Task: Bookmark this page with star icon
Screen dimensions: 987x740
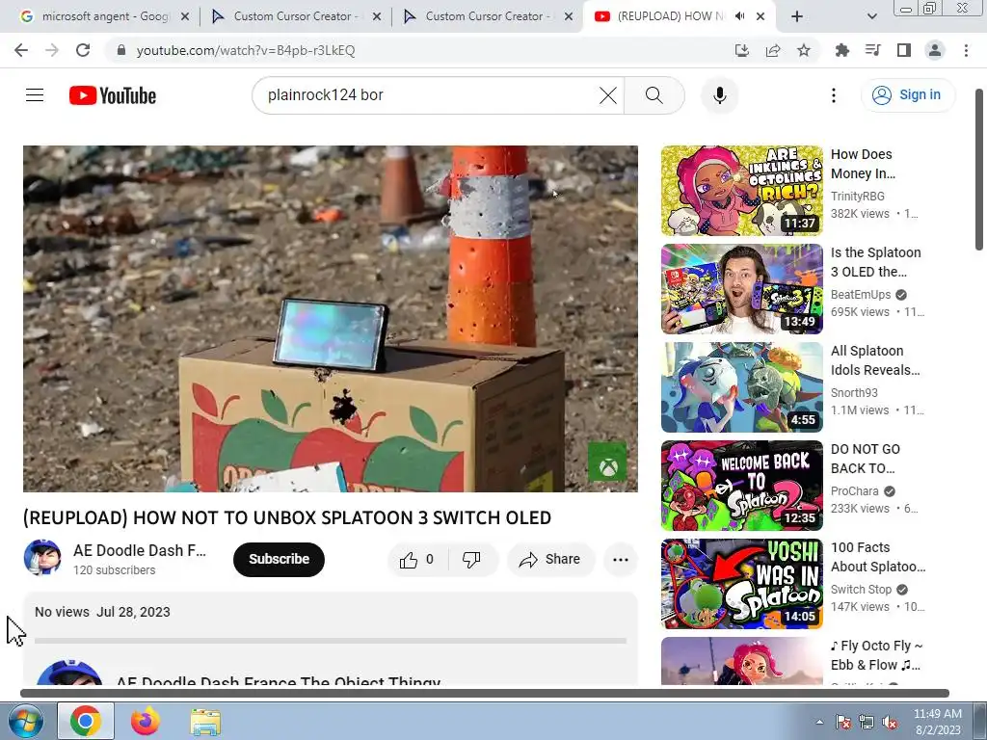Action: [804, 50]
